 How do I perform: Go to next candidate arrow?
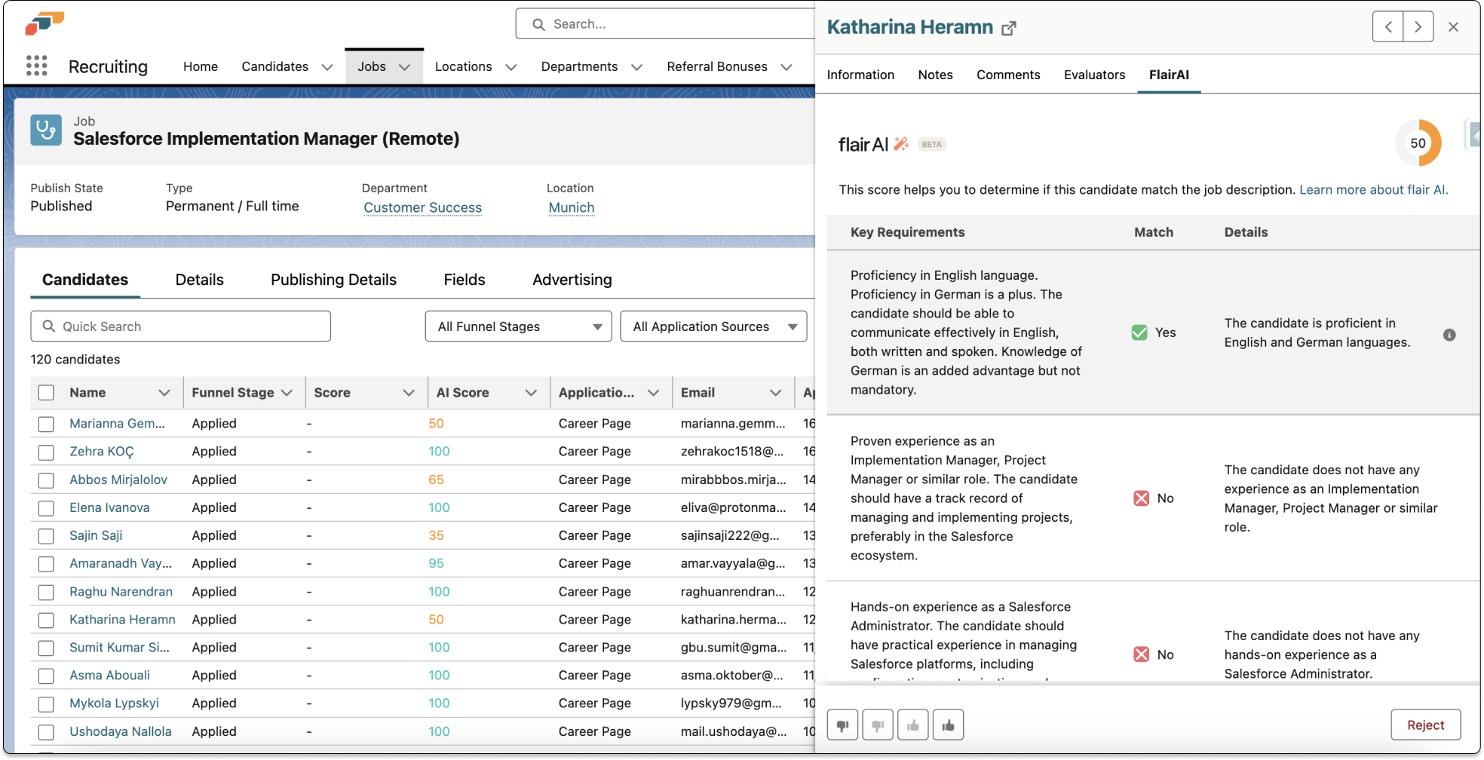pos(1418,27)
